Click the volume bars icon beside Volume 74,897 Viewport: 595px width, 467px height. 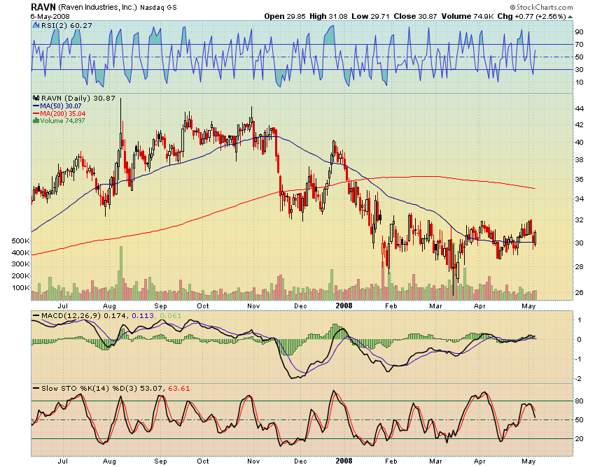pyautogui.click(x=36, y=120)
